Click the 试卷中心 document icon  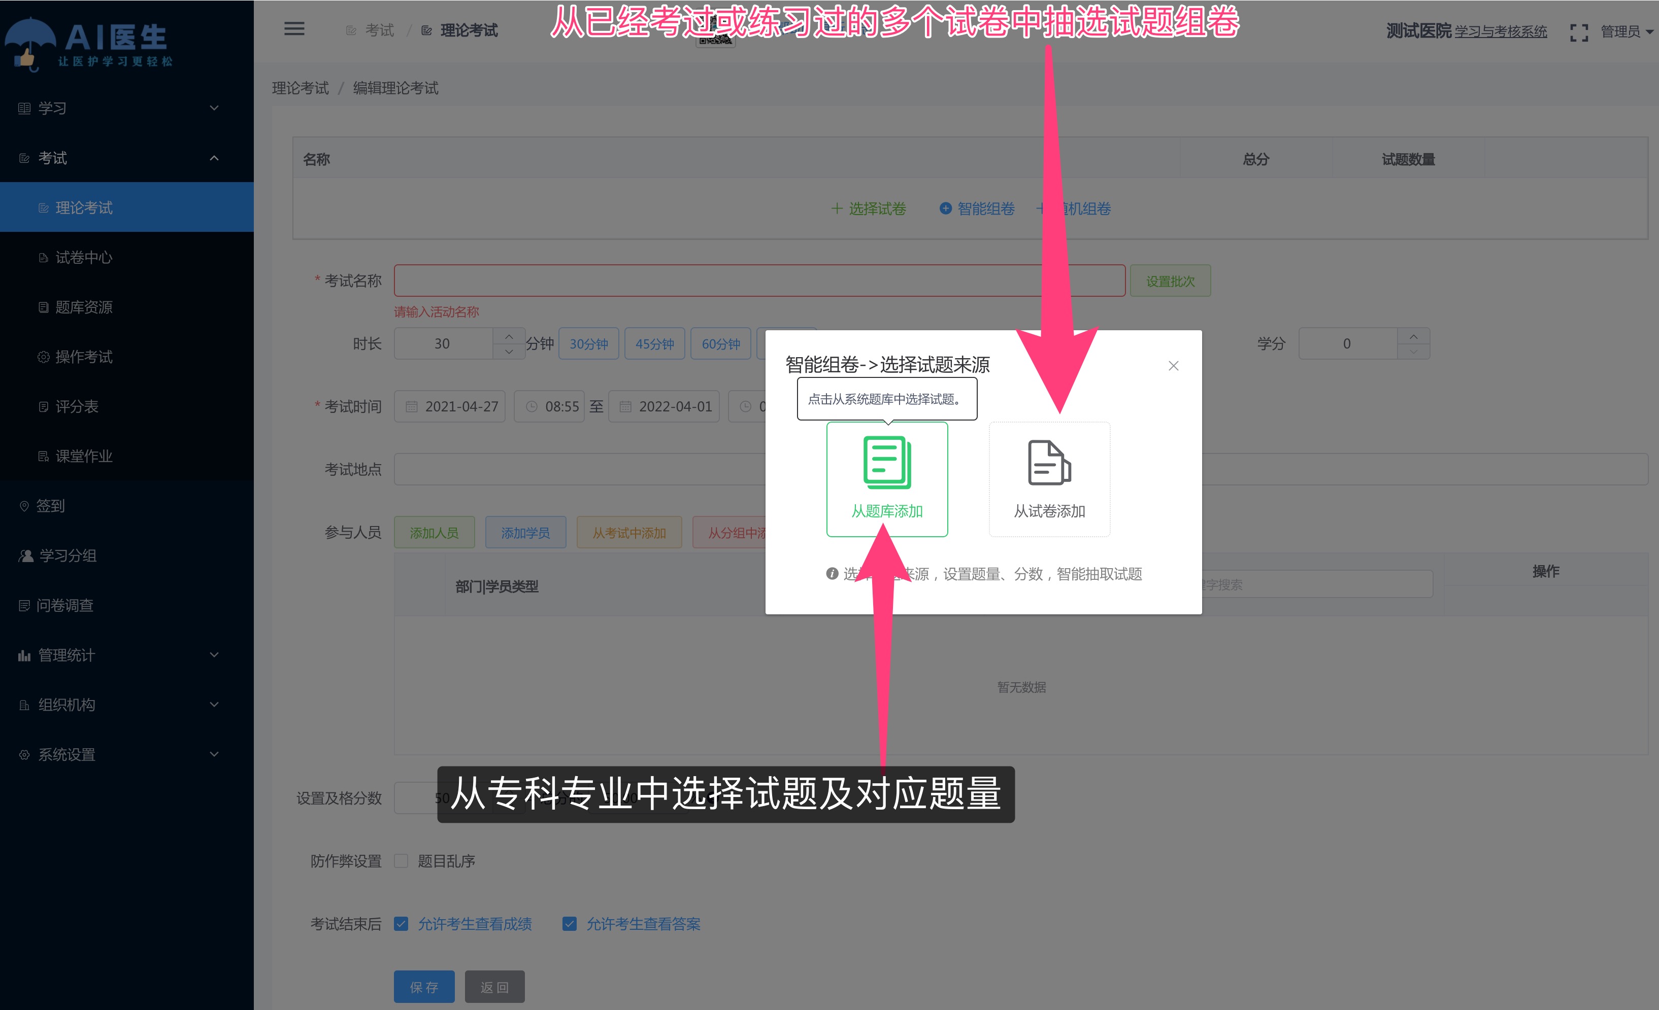click(x=43, y=258)
